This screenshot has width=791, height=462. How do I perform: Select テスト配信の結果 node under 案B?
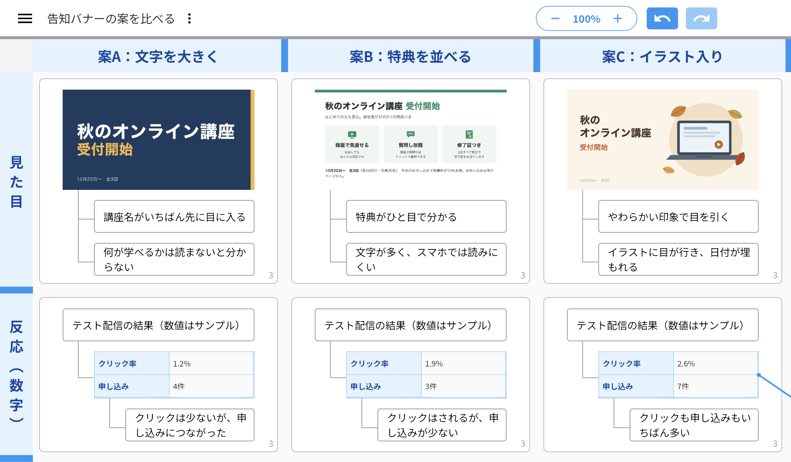pyautogui.click(x=411, y=325)
